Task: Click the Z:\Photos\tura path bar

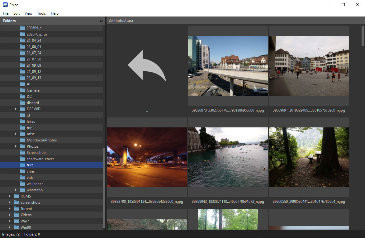Action: pos(235,21)
